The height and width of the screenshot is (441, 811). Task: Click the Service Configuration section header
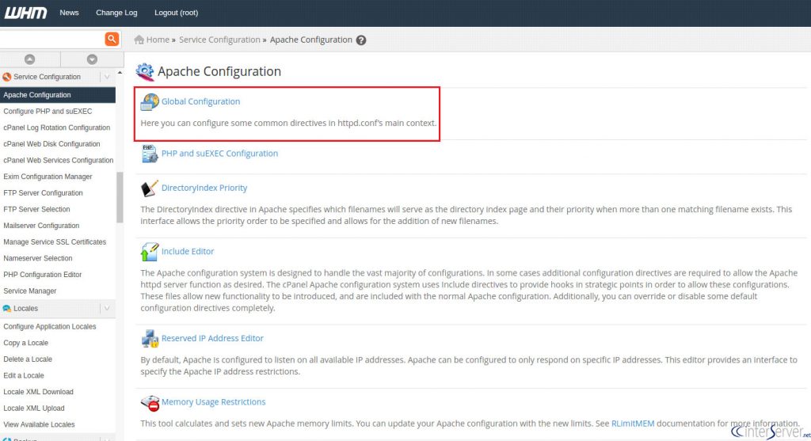[x=57, y=77]
